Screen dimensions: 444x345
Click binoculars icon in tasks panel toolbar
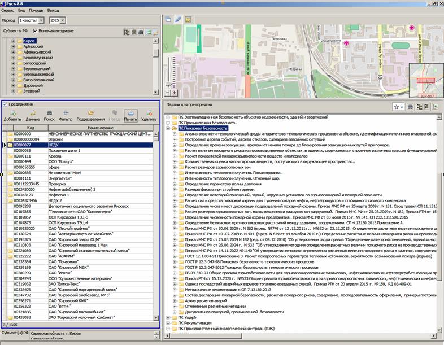tap(411, 107)
